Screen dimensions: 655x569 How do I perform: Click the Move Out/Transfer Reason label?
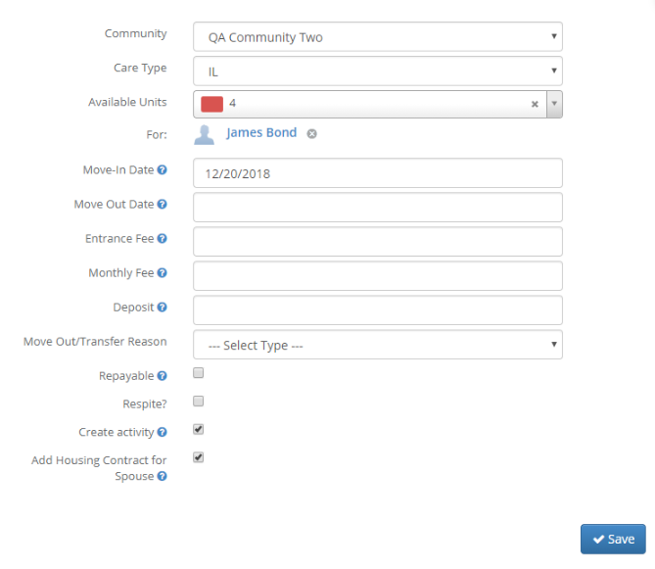point(95,342)
